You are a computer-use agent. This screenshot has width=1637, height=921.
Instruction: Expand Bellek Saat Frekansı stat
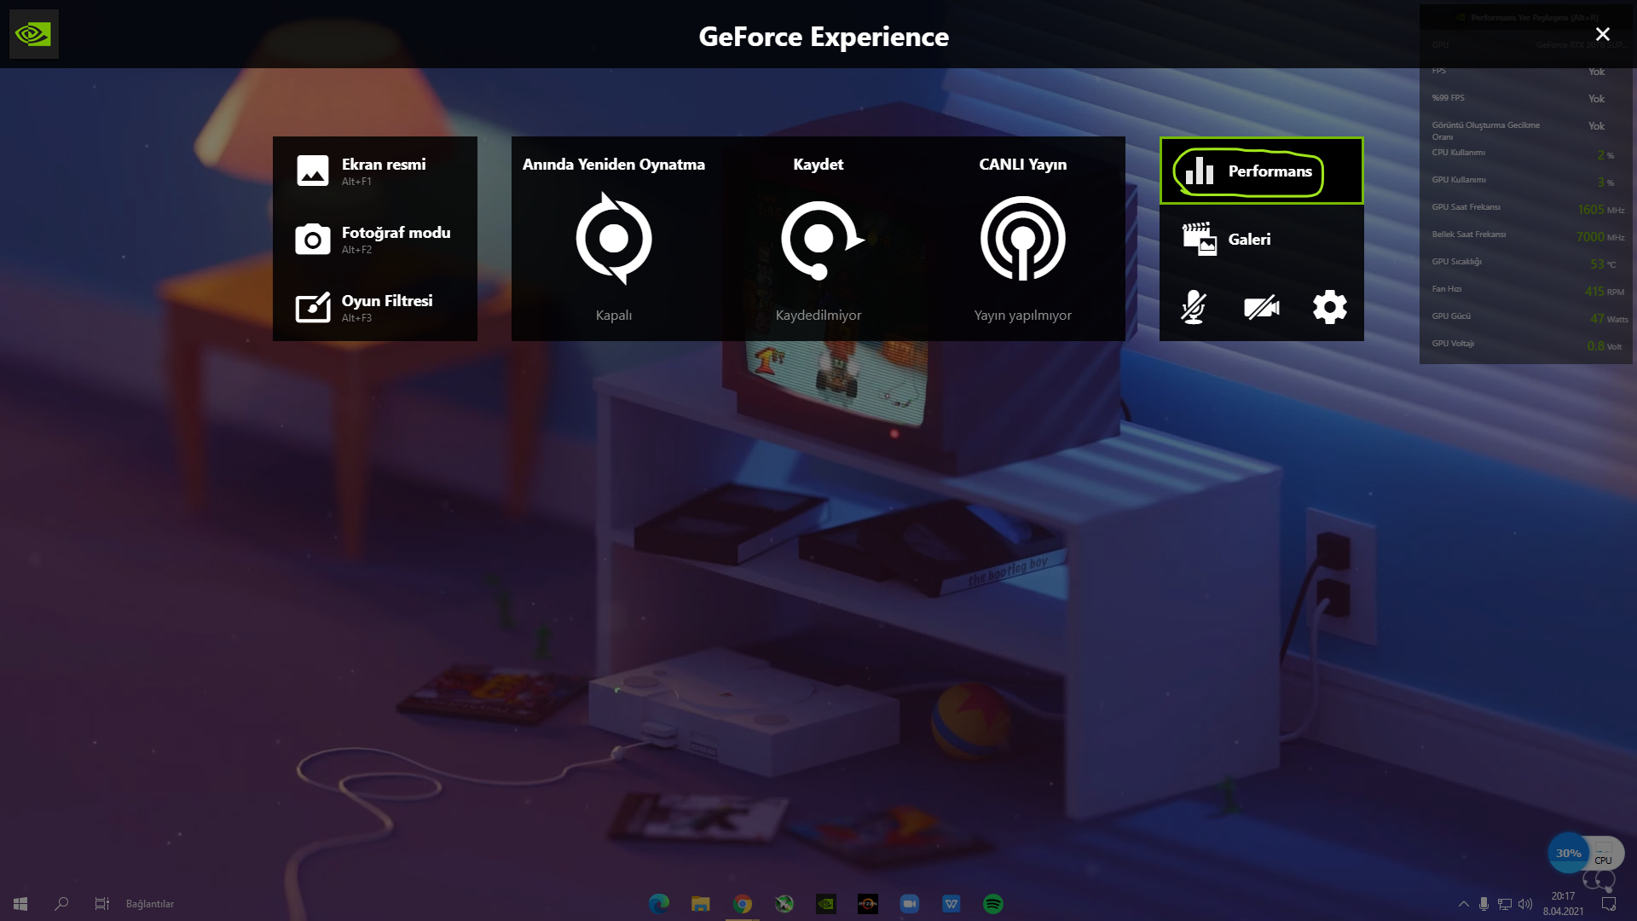1518,234
